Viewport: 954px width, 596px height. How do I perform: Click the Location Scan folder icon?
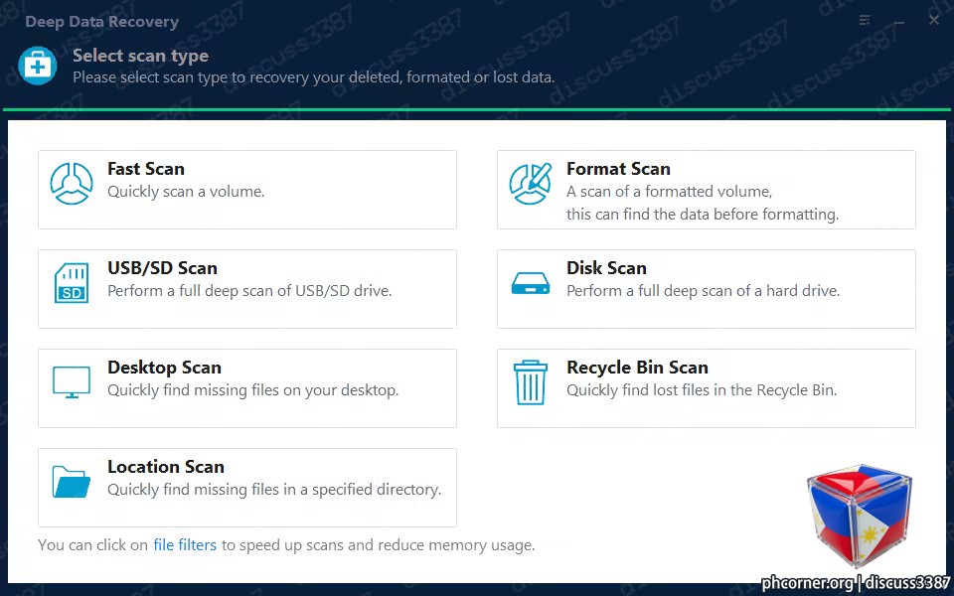coord(72,482)
